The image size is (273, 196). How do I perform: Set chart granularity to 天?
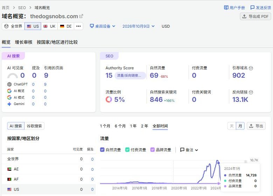(x=232, y=126)
